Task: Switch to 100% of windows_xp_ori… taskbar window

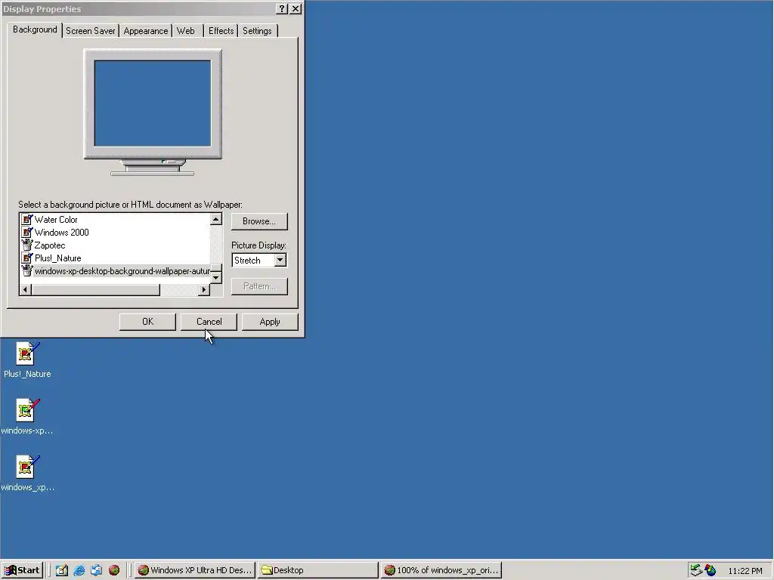Action: point(441,570)
